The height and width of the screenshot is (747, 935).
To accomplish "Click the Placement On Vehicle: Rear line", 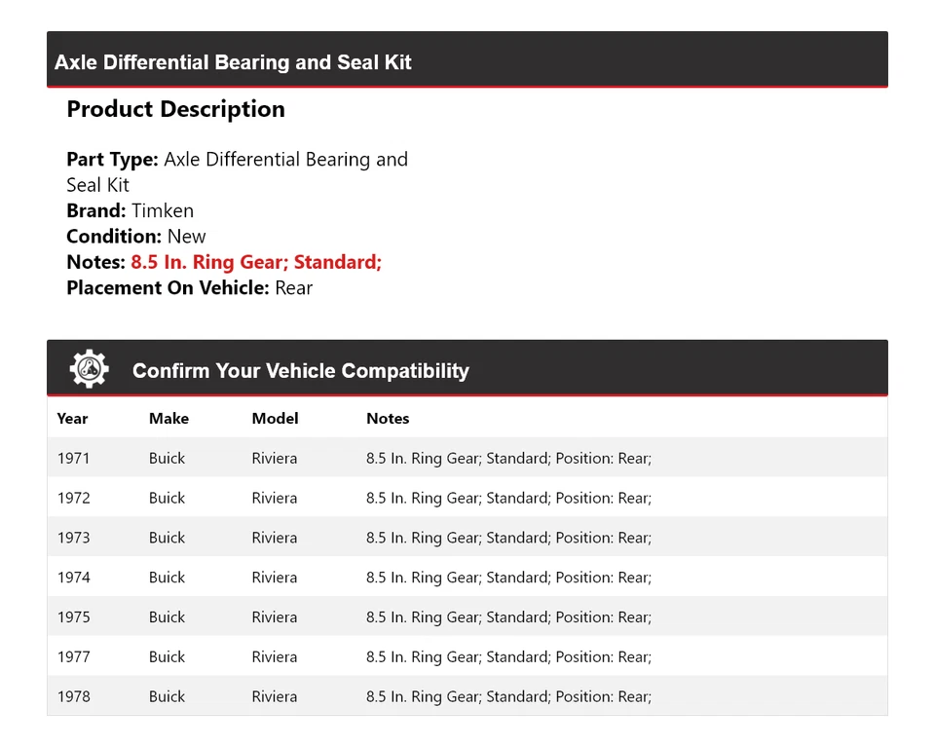I will coord(189,288).
